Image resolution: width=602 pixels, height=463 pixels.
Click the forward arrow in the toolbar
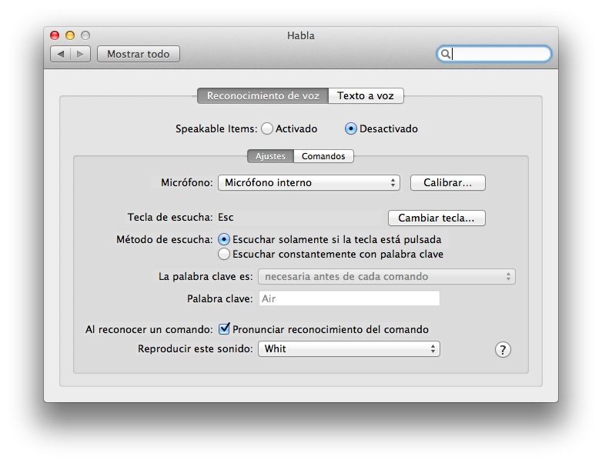click(x=81, y=54)
